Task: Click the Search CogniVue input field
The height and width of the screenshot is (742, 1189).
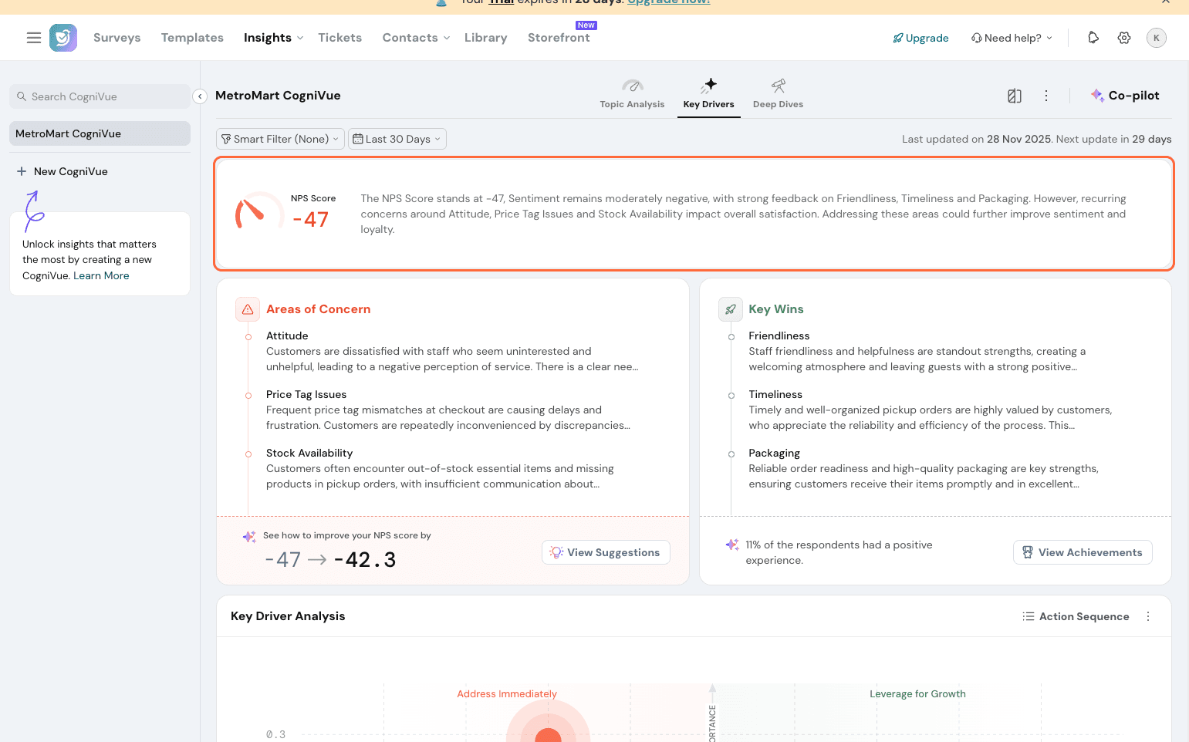Action: click(100, 96)
